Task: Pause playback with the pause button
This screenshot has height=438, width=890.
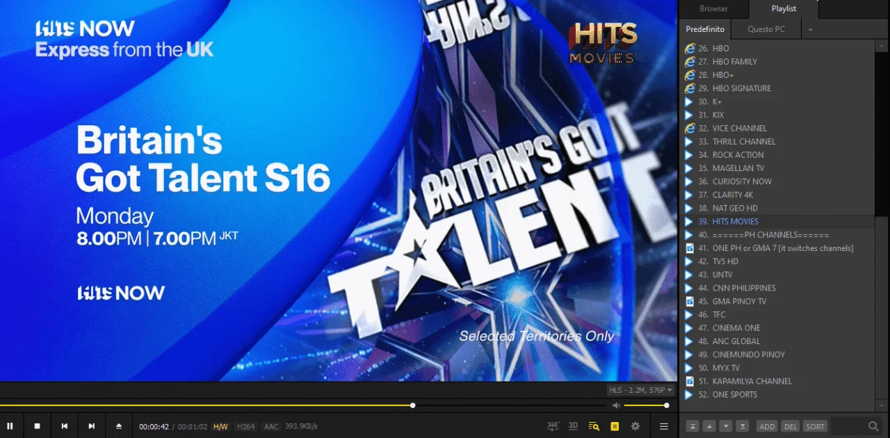Action: (10, 426)
